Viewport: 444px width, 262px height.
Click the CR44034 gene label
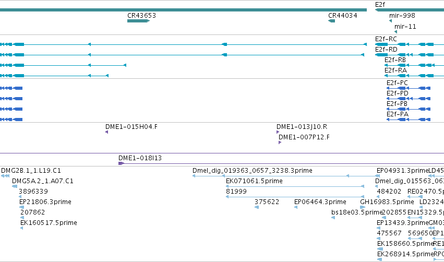coord(343,16)
